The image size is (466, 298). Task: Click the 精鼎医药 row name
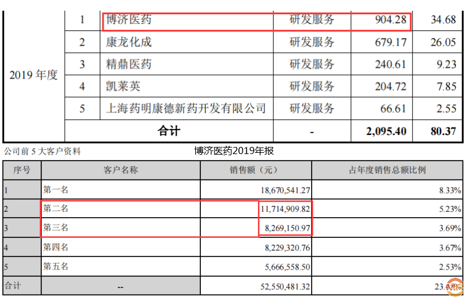pyautogui.click(x=129, y=64)
